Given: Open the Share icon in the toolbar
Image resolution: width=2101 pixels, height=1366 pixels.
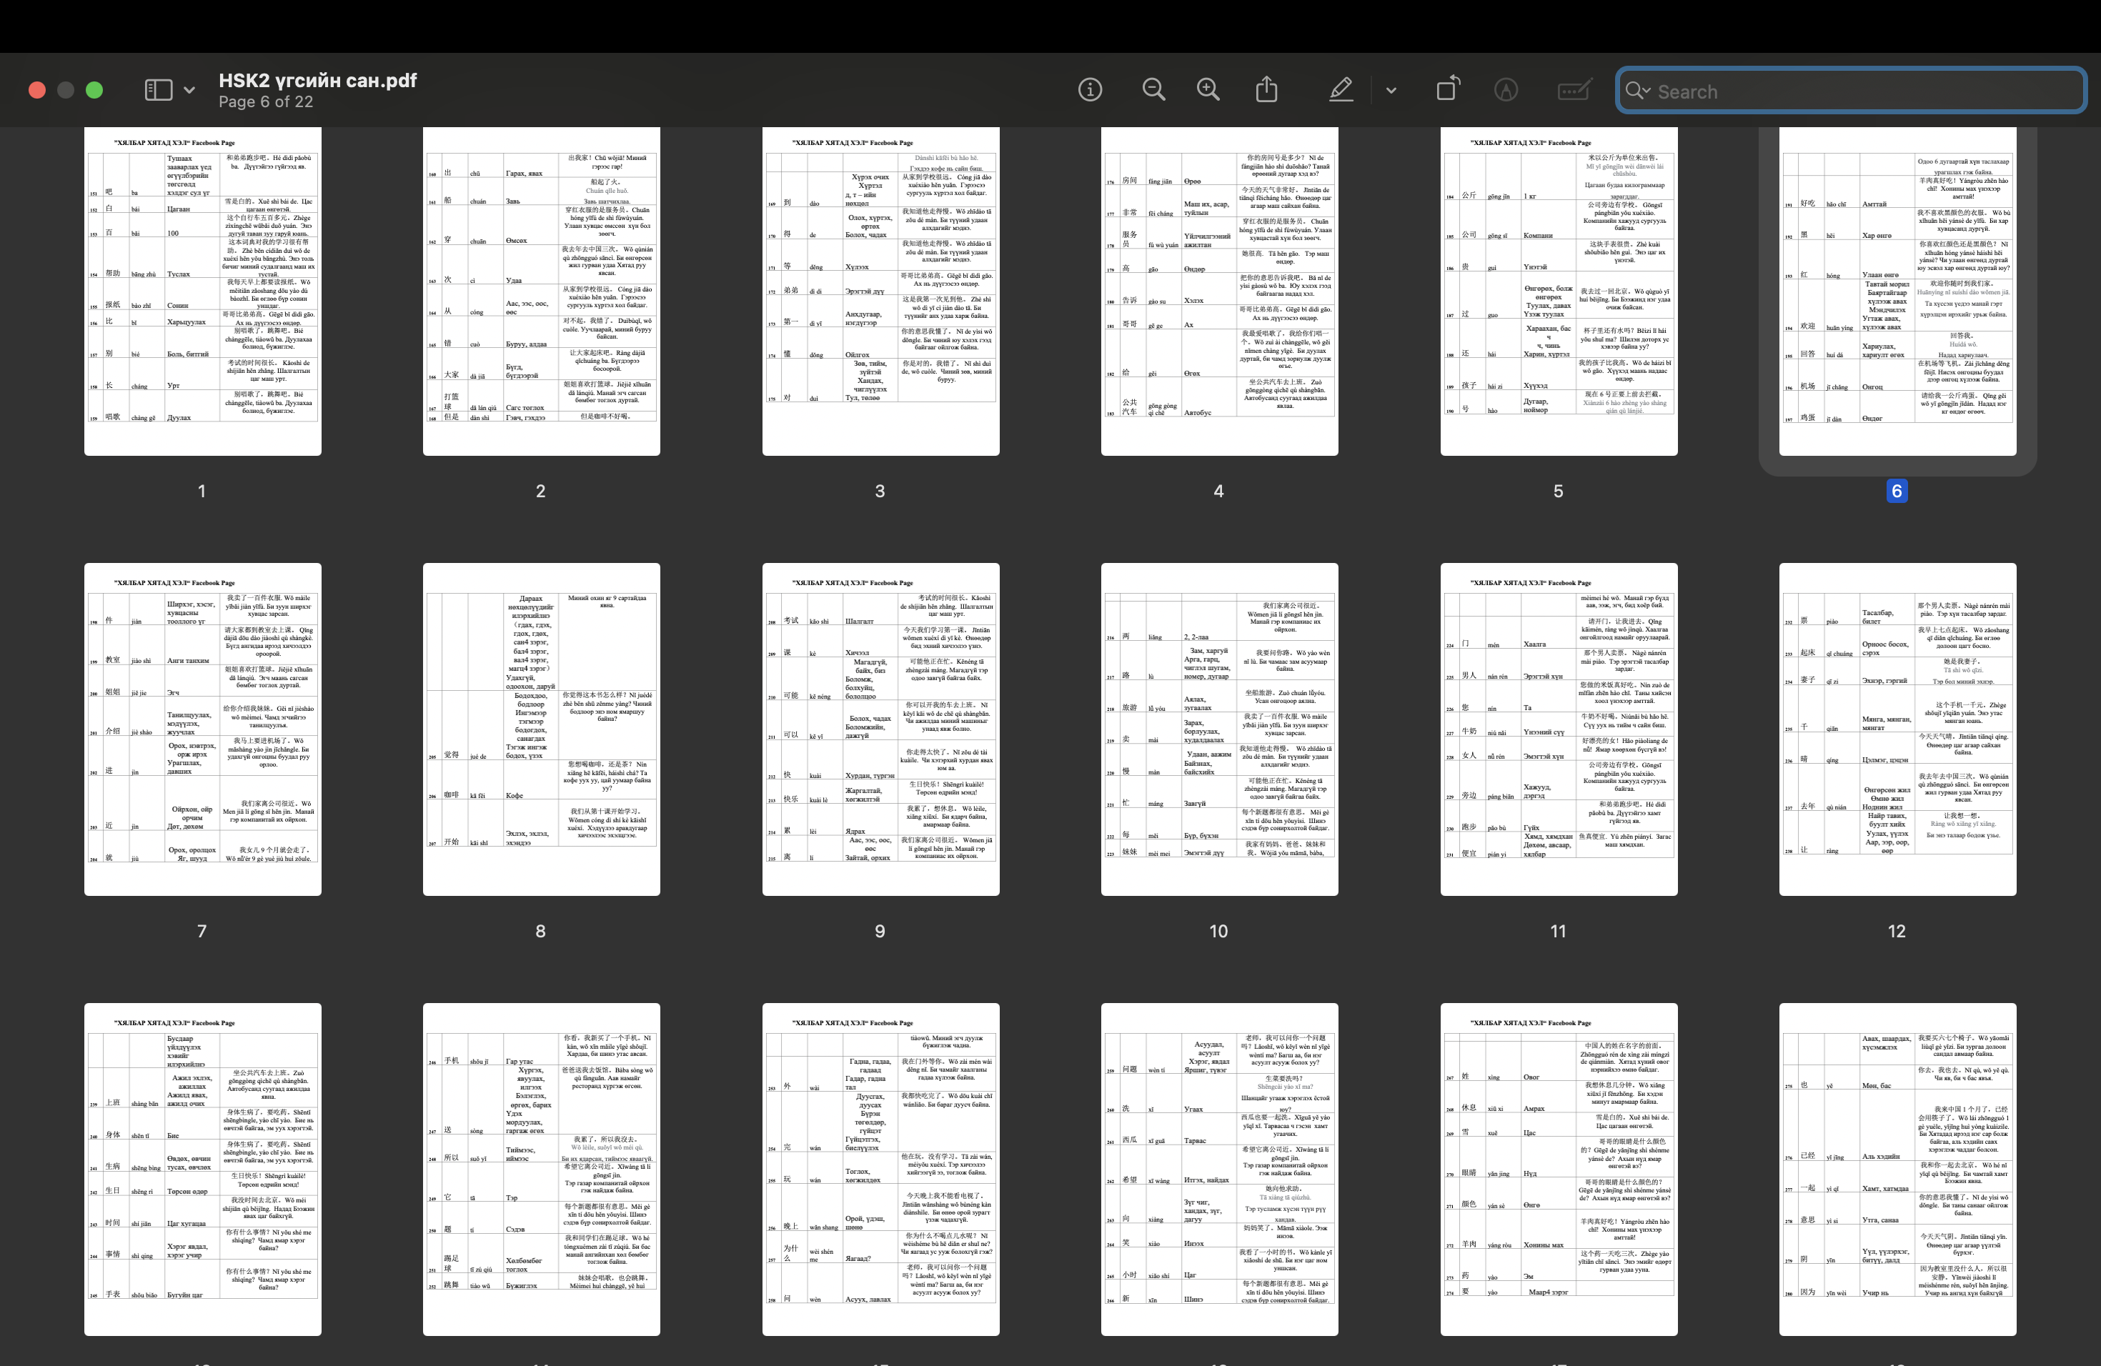Looking at the screenshot, I should tap(1267, 89).
